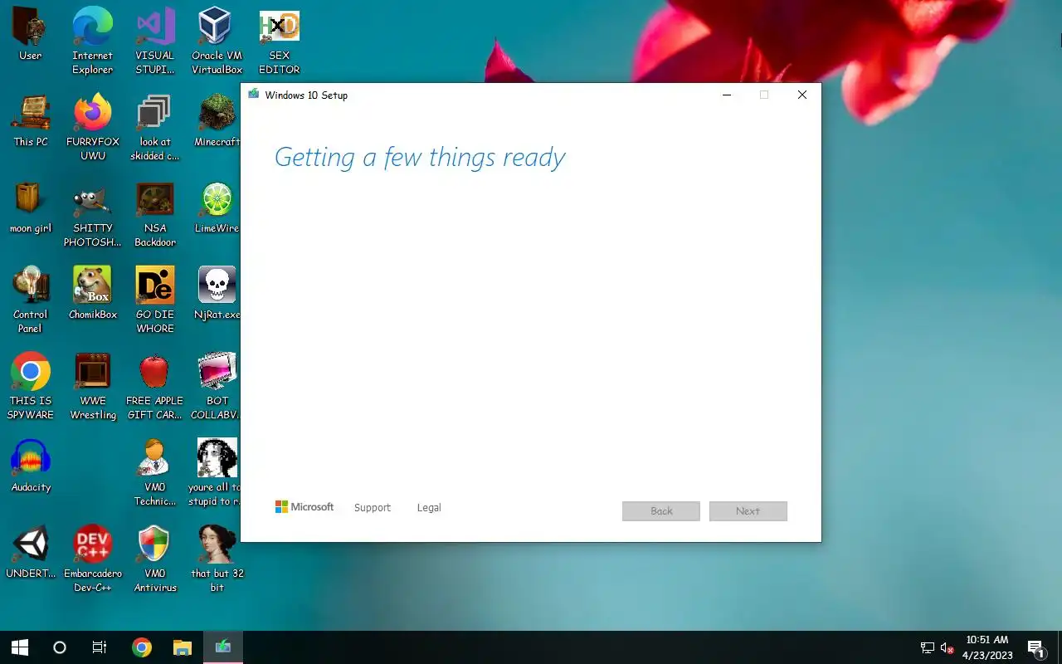Select the NjRat.exe skull icon
This screenshot has height=664, width=1062.
217,293
